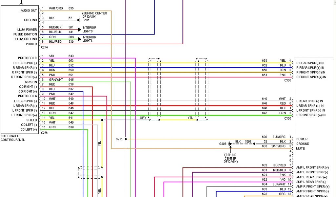Click the INTEGRATED CONTROL PANEL caption
336x197 pixels.
point(12,138)
